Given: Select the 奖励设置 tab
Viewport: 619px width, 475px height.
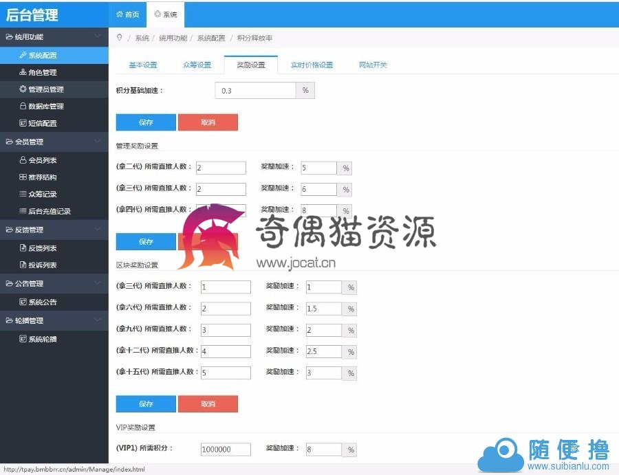Looking at the screenshot, I should coord(250,65).
